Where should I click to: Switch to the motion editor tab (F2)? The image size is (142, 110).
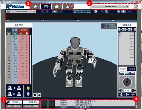[46, 6]
